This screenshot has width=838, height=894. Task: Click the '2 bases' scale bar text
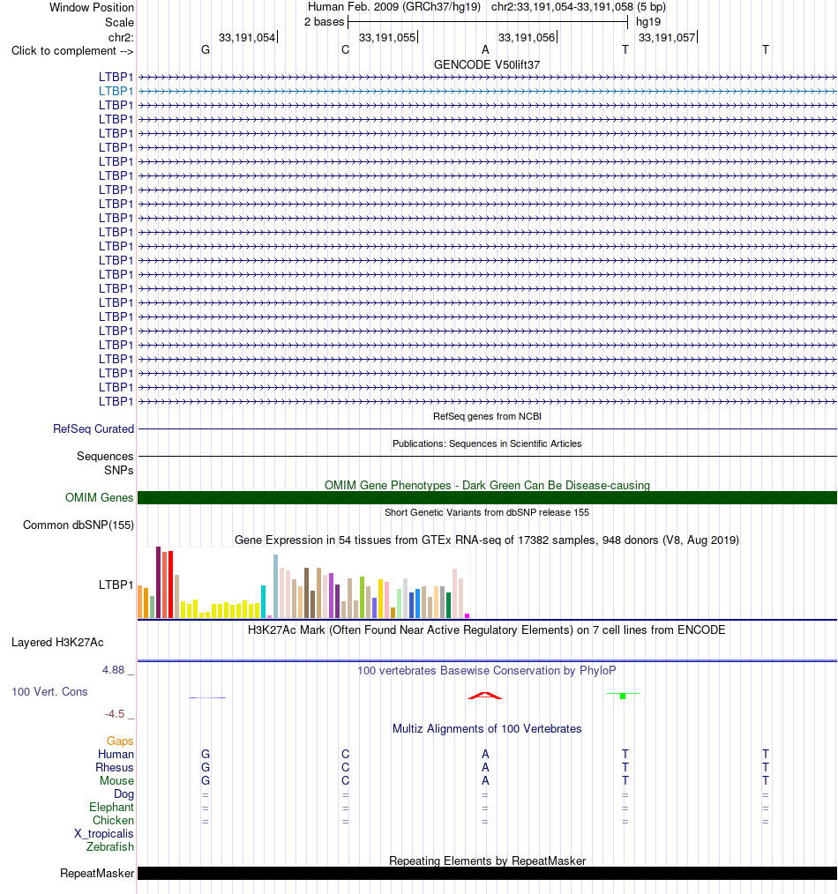(x=324, y=22)
